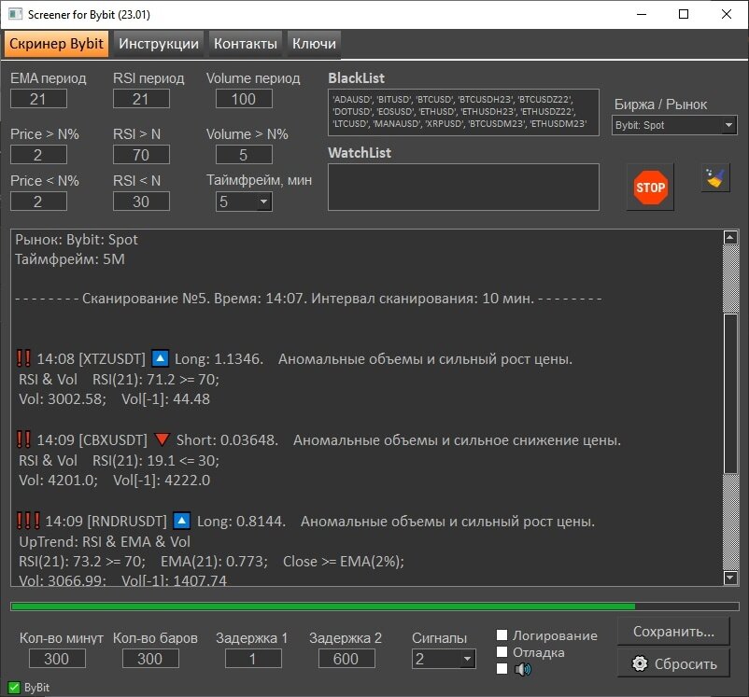Open the Контакты tab
This screenshot has width=749, height=697.
click(x=246, y=44)
